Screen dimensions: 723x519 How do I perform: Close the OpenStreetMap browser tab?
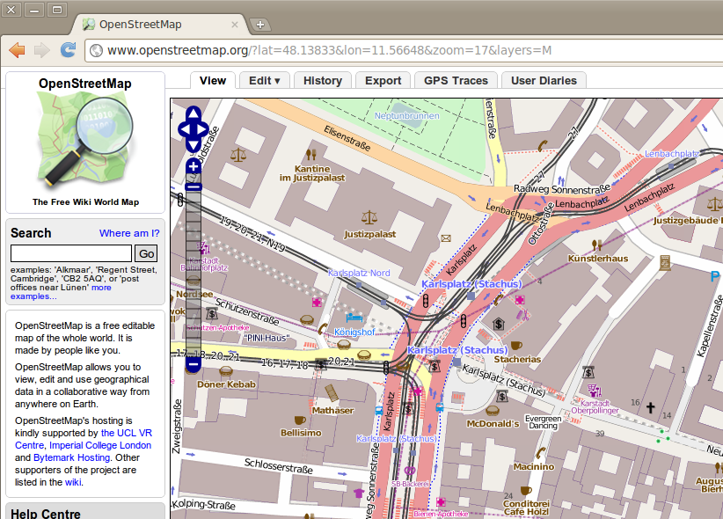235,25
